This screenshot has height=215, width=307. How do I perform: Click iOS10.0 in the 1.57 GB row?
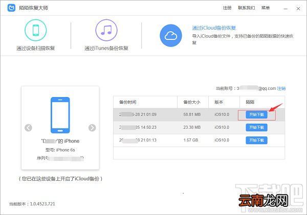(x=222, y=140)
